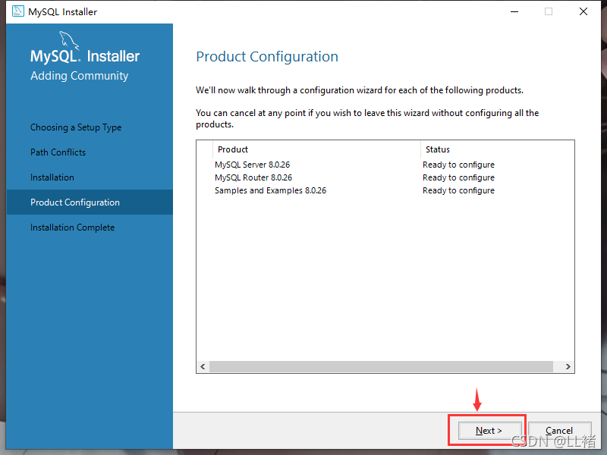The image size is (607, 455).
Task: Select the Samples and Examples 8.0.26 row
Action: (385, 190)
